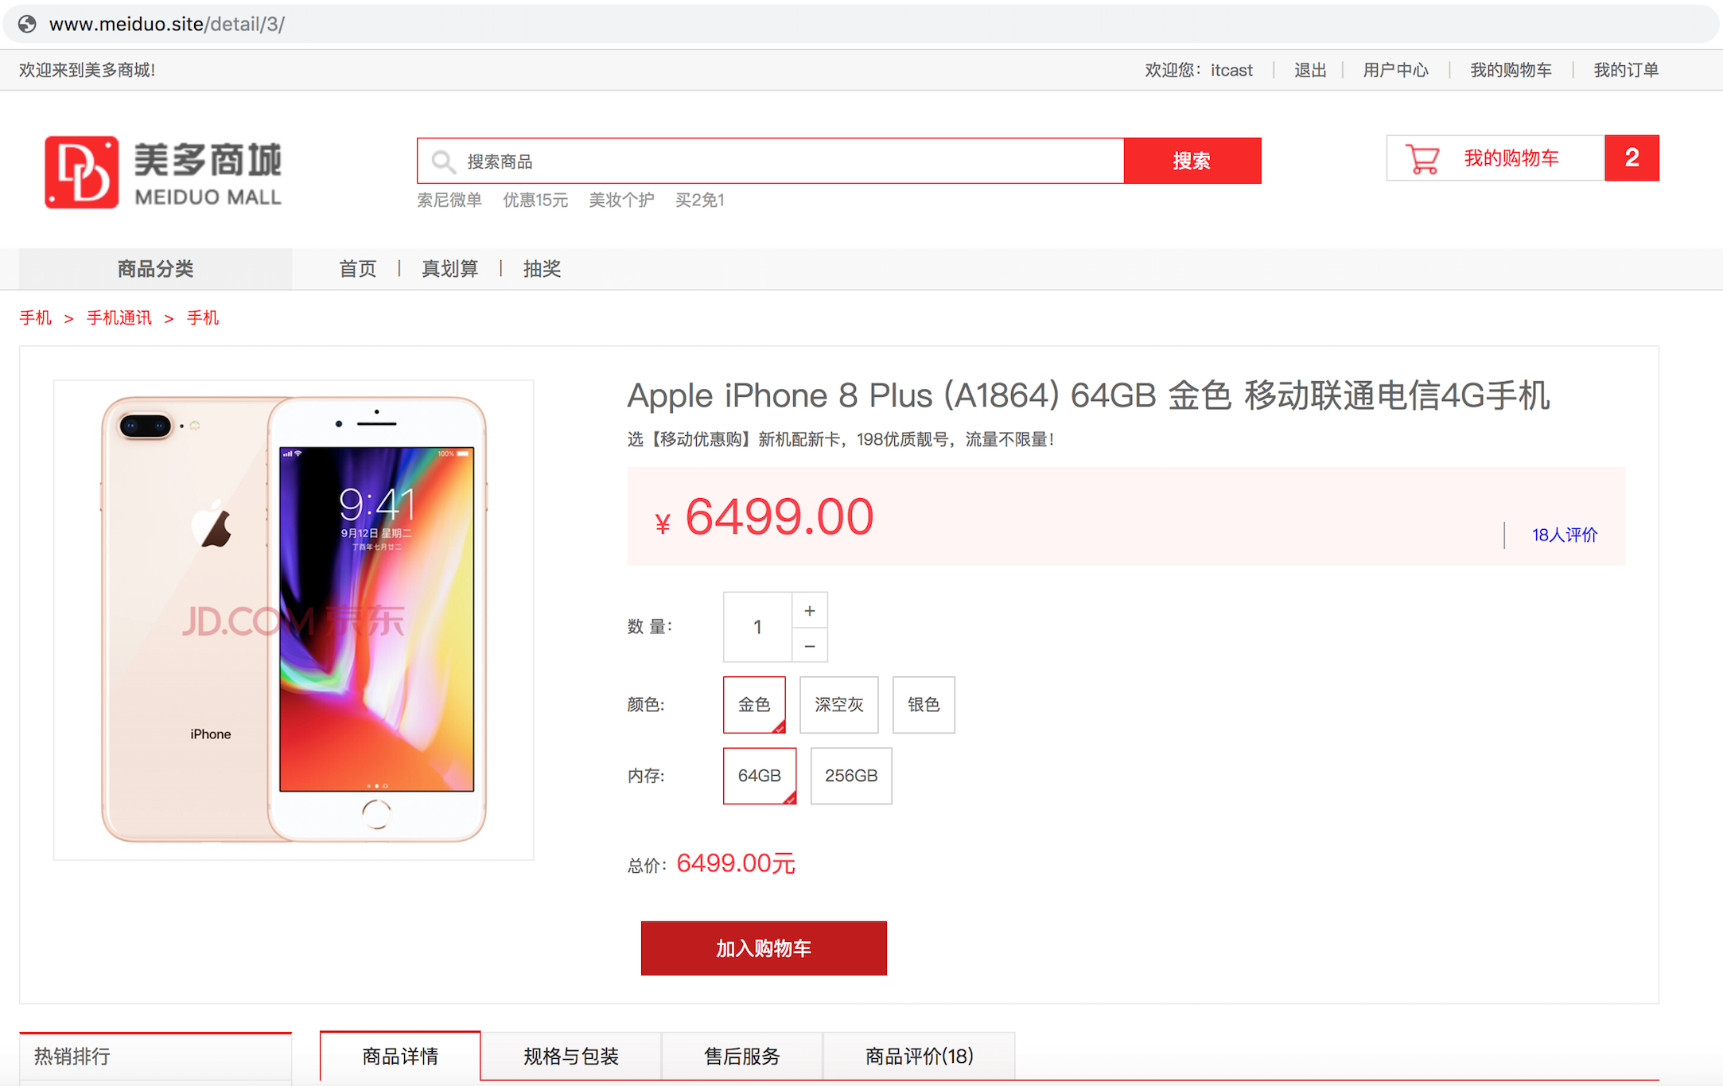Choose the 64GB memory option
The width and height of the screenshot is (1723, 1086).
click(x=760, y=776)
